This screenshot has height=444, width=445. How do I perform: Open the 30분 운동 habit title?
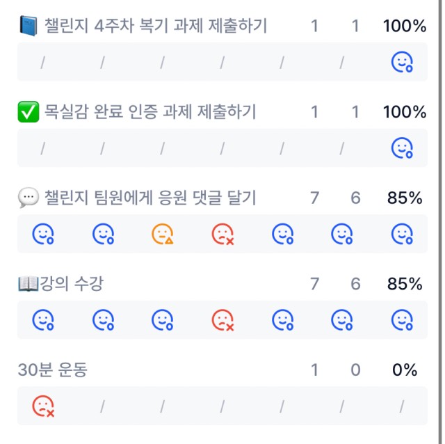53,370
